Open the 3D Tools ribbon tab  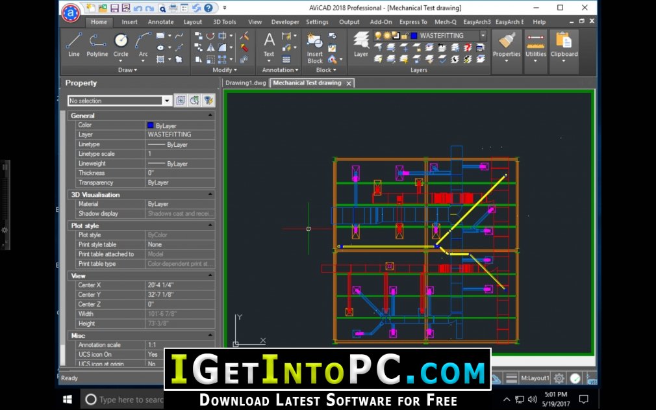(224, 21)
